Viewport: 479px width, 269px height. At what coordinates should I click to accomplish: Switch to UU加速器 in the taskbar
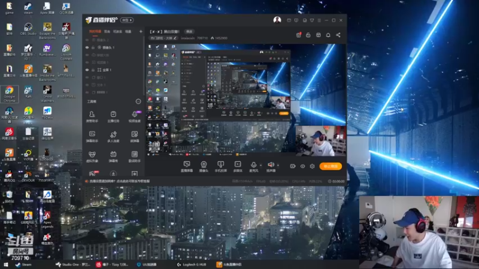[x=147, y=264]
